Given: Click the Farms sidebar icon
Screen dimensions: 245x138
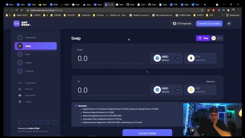Looking at the screenshot, I should 20,63.
